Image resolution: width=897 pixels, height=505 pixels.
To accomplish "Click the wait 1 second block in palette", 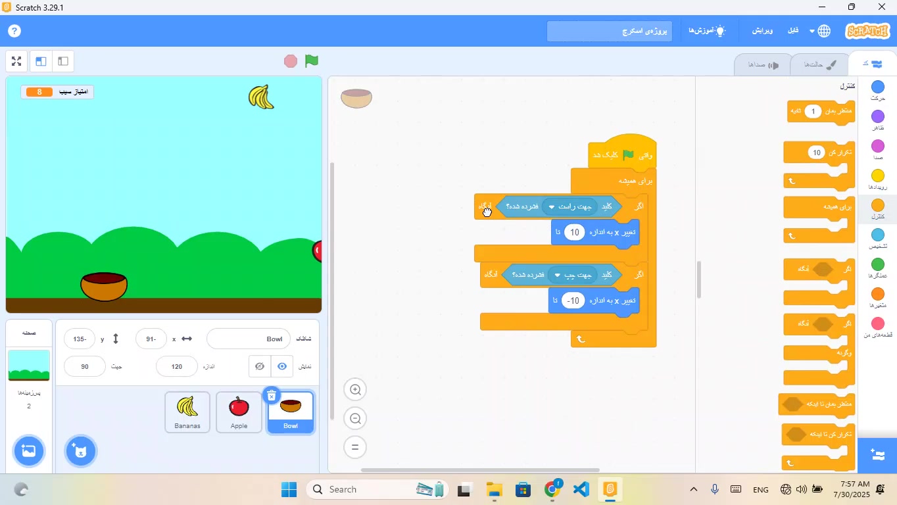I will tap(821, 112).
